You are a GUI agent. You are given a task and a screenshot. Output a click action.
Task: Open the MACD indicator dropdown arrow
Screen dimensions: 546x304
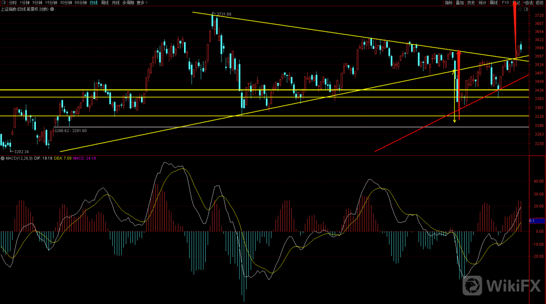tap(3, 158)
